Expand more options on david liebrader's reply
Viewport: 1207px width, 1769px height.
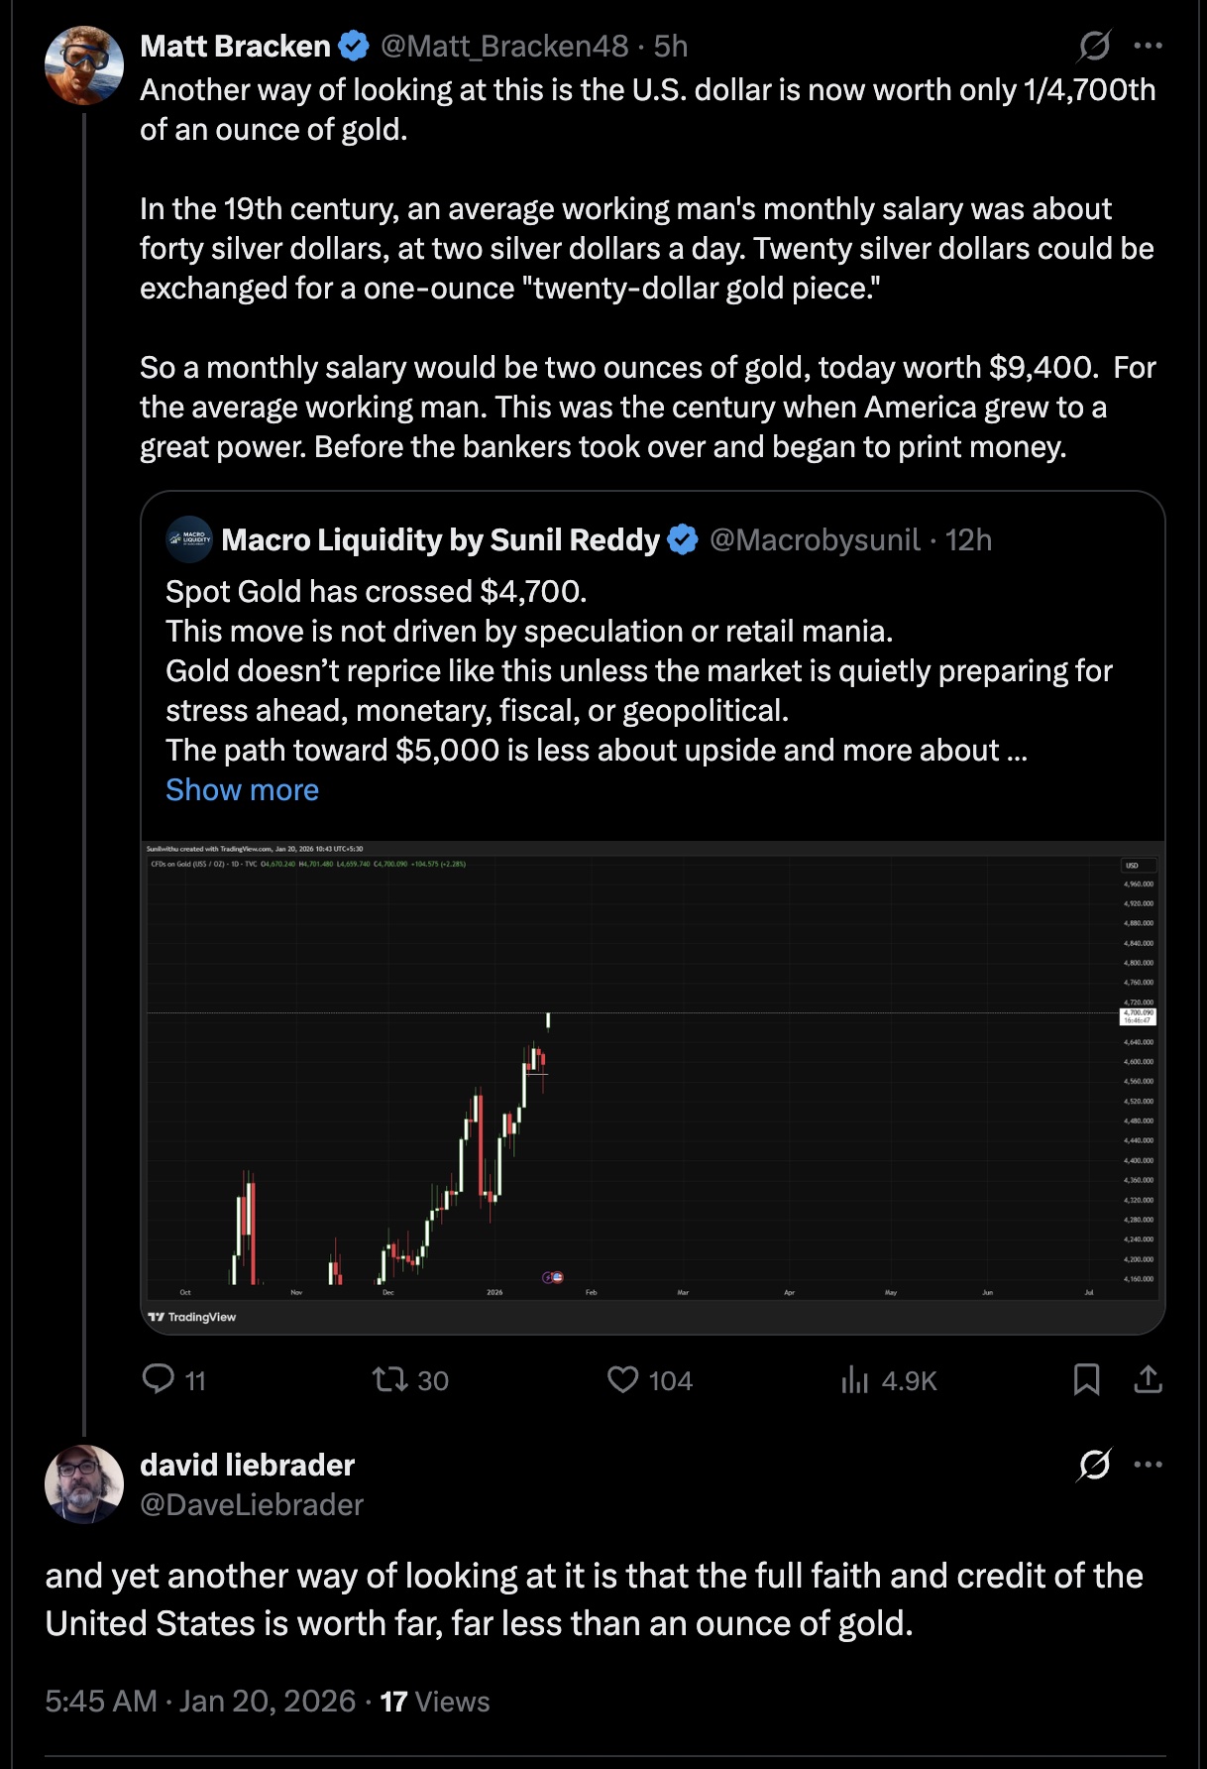(x=1148, y=1465)
